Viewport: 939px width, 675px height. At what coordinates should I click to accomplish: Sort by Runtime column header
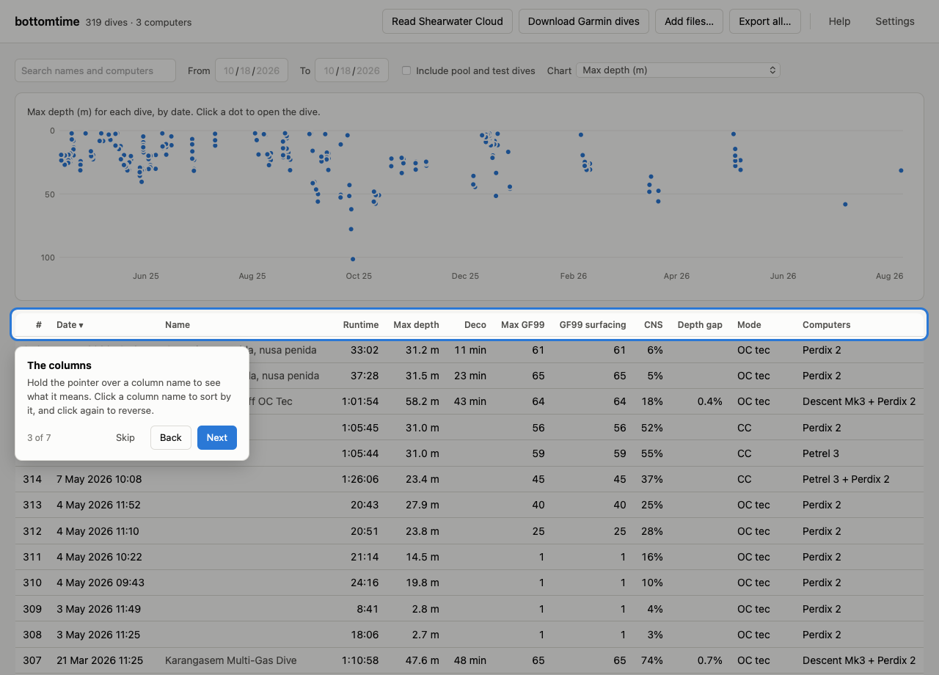361,324
